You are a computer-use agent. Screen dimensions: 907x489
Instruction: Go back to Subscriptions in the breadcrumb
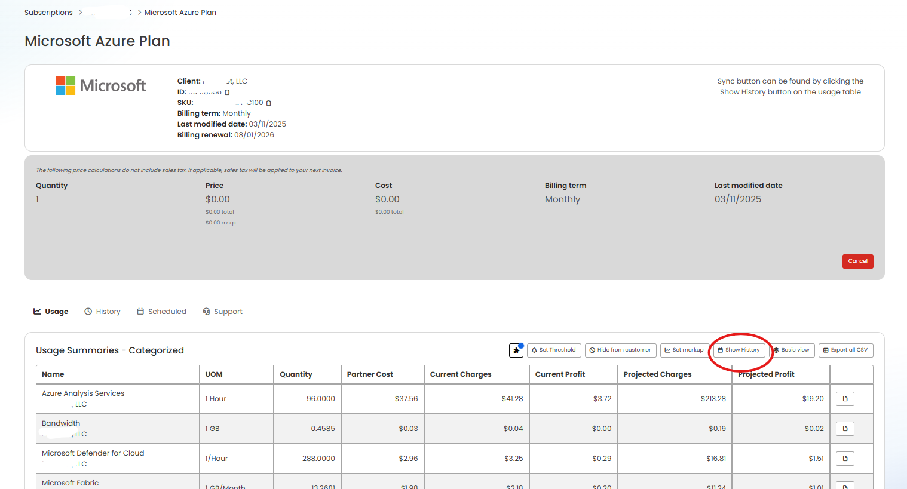(x=48, y=13)
